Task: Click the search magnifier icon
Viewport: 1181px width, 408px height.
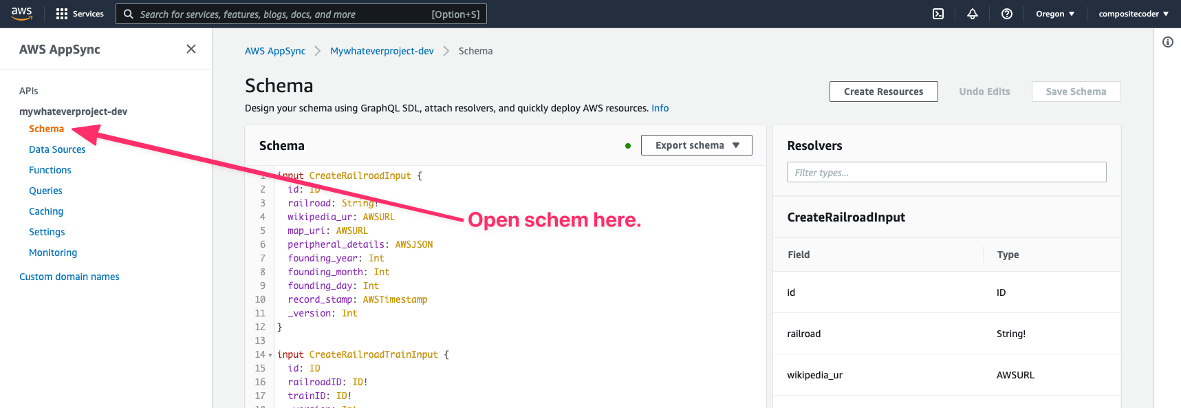Action: (129, 14)
